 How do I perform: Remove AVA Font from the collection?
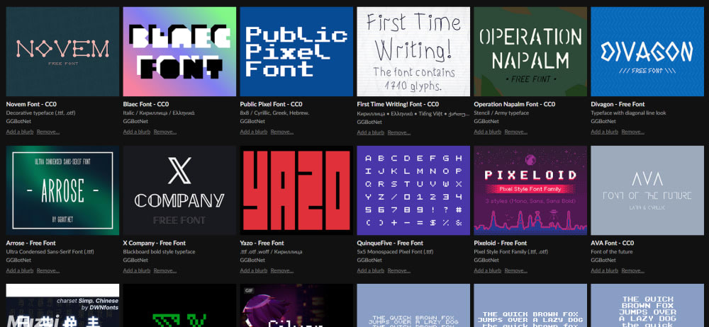pos(633,270)
